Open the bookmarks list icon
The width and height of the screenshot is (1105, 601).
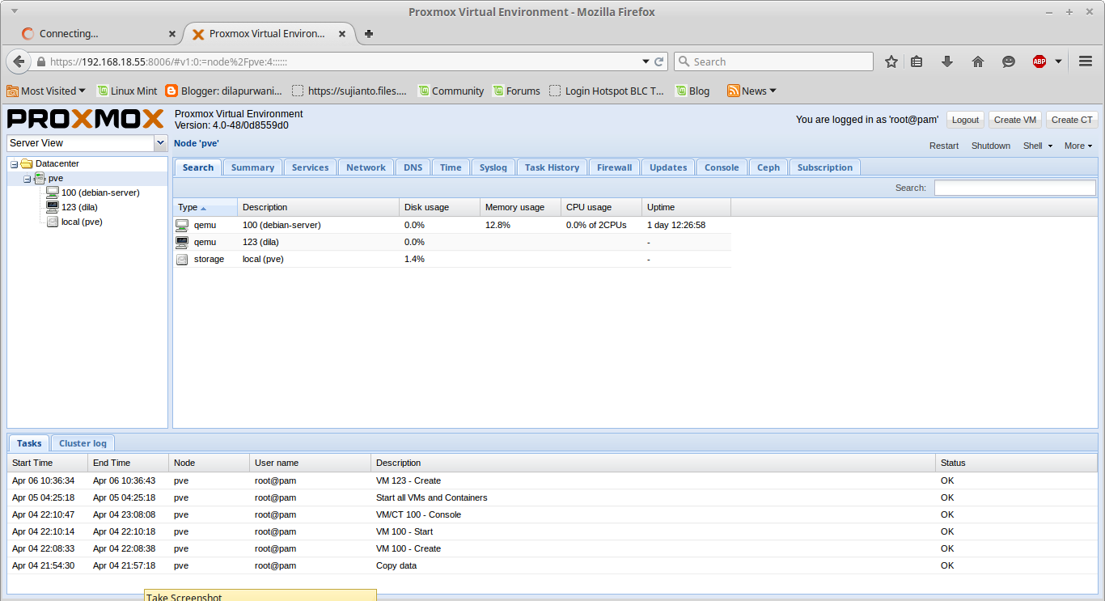[917, 61]
